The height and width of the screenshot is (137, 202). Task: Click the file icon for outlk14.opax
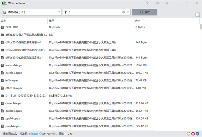[2, 111]
